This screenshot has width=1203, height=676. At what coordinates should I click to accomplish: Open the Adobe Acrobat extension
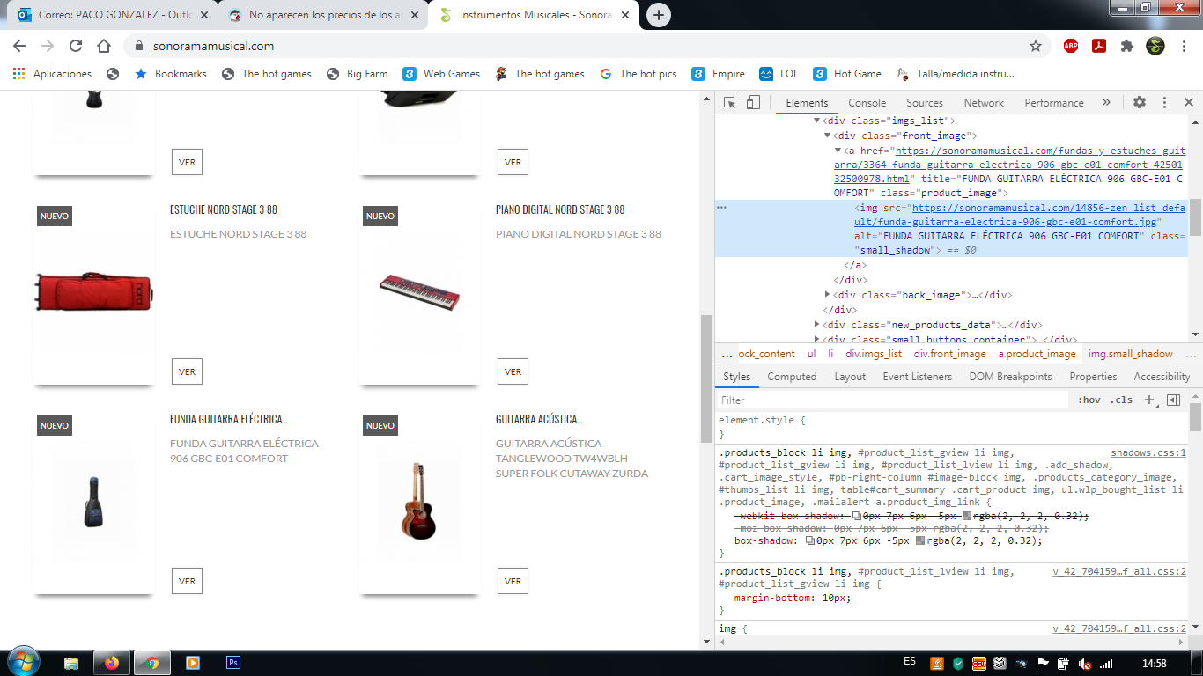(1099, 46)
